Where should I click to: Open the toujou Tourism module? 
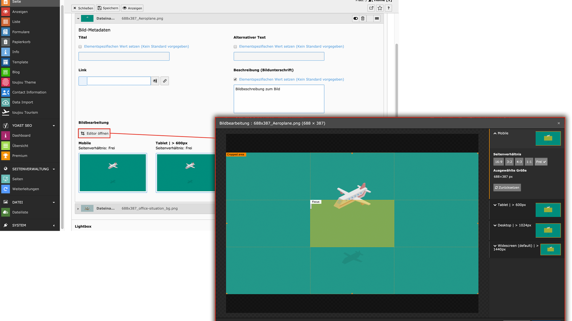point(25,112)
